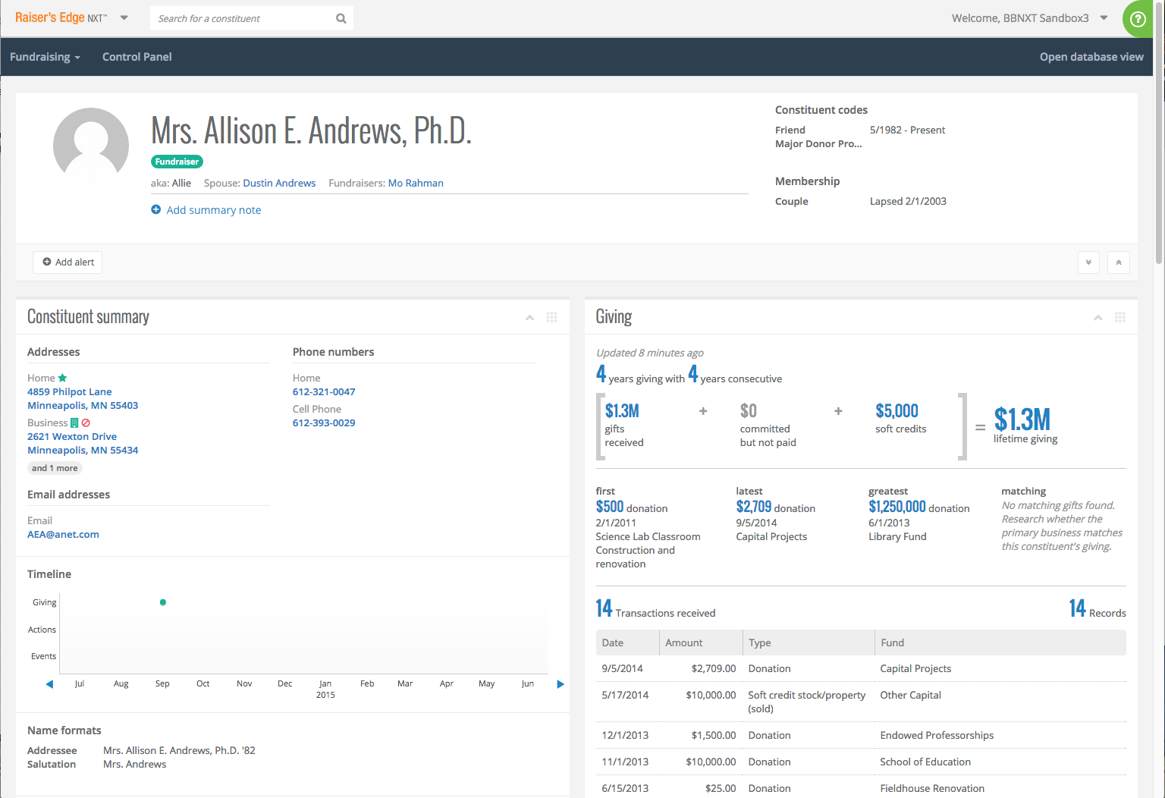Screen dimensions: 1165x798
Task: Open spouse Dustin Andrews link
Action: click(279, 183)
